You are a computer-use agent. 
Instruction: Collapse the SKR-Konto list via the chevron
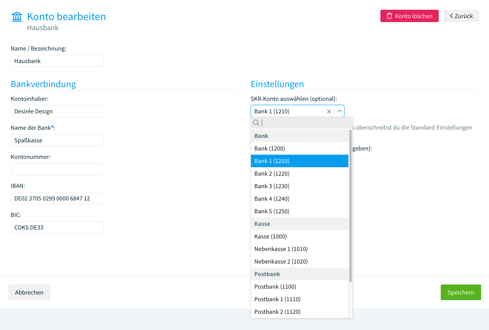tap(339, 111)
